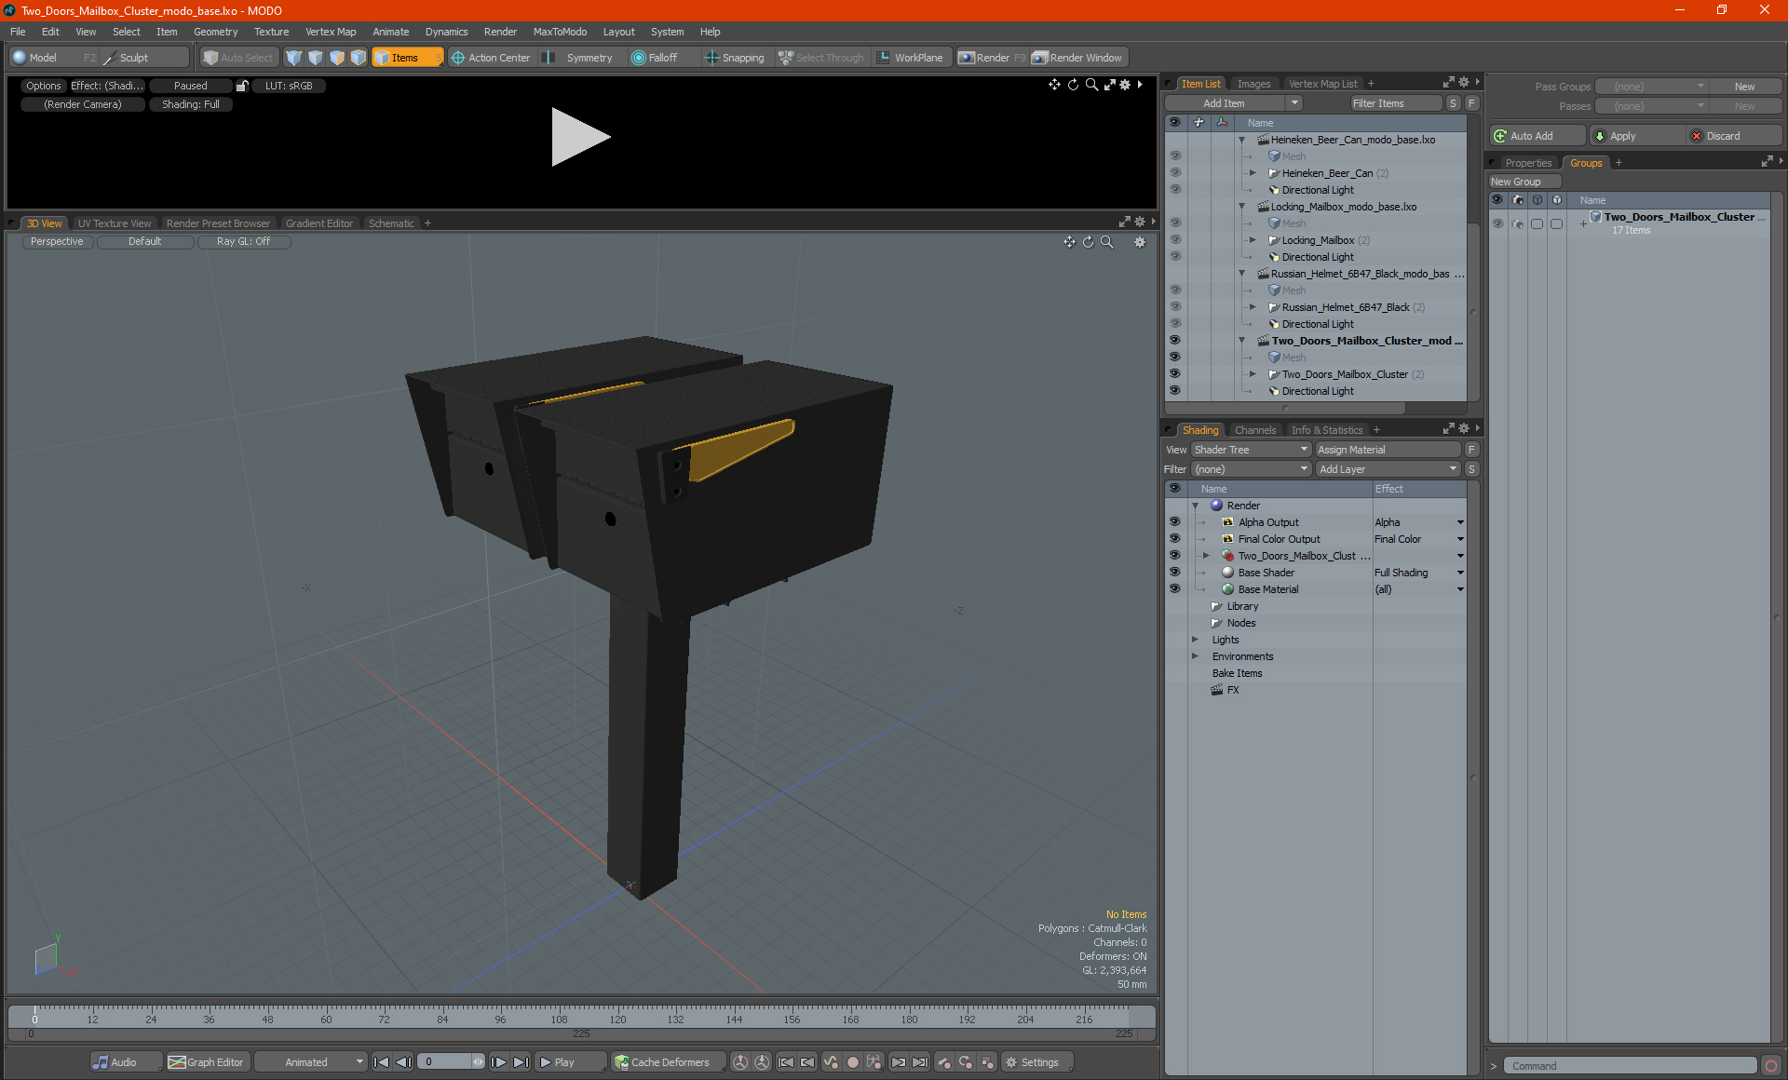The width and height of the screenshot is (1788, 1080).
Task: Open the MaxToModo menu
Action: (560, 32)
